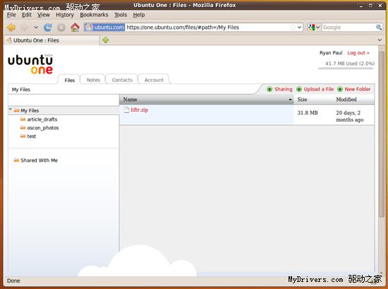Reload the page with the refresh icon

(47, 28)
